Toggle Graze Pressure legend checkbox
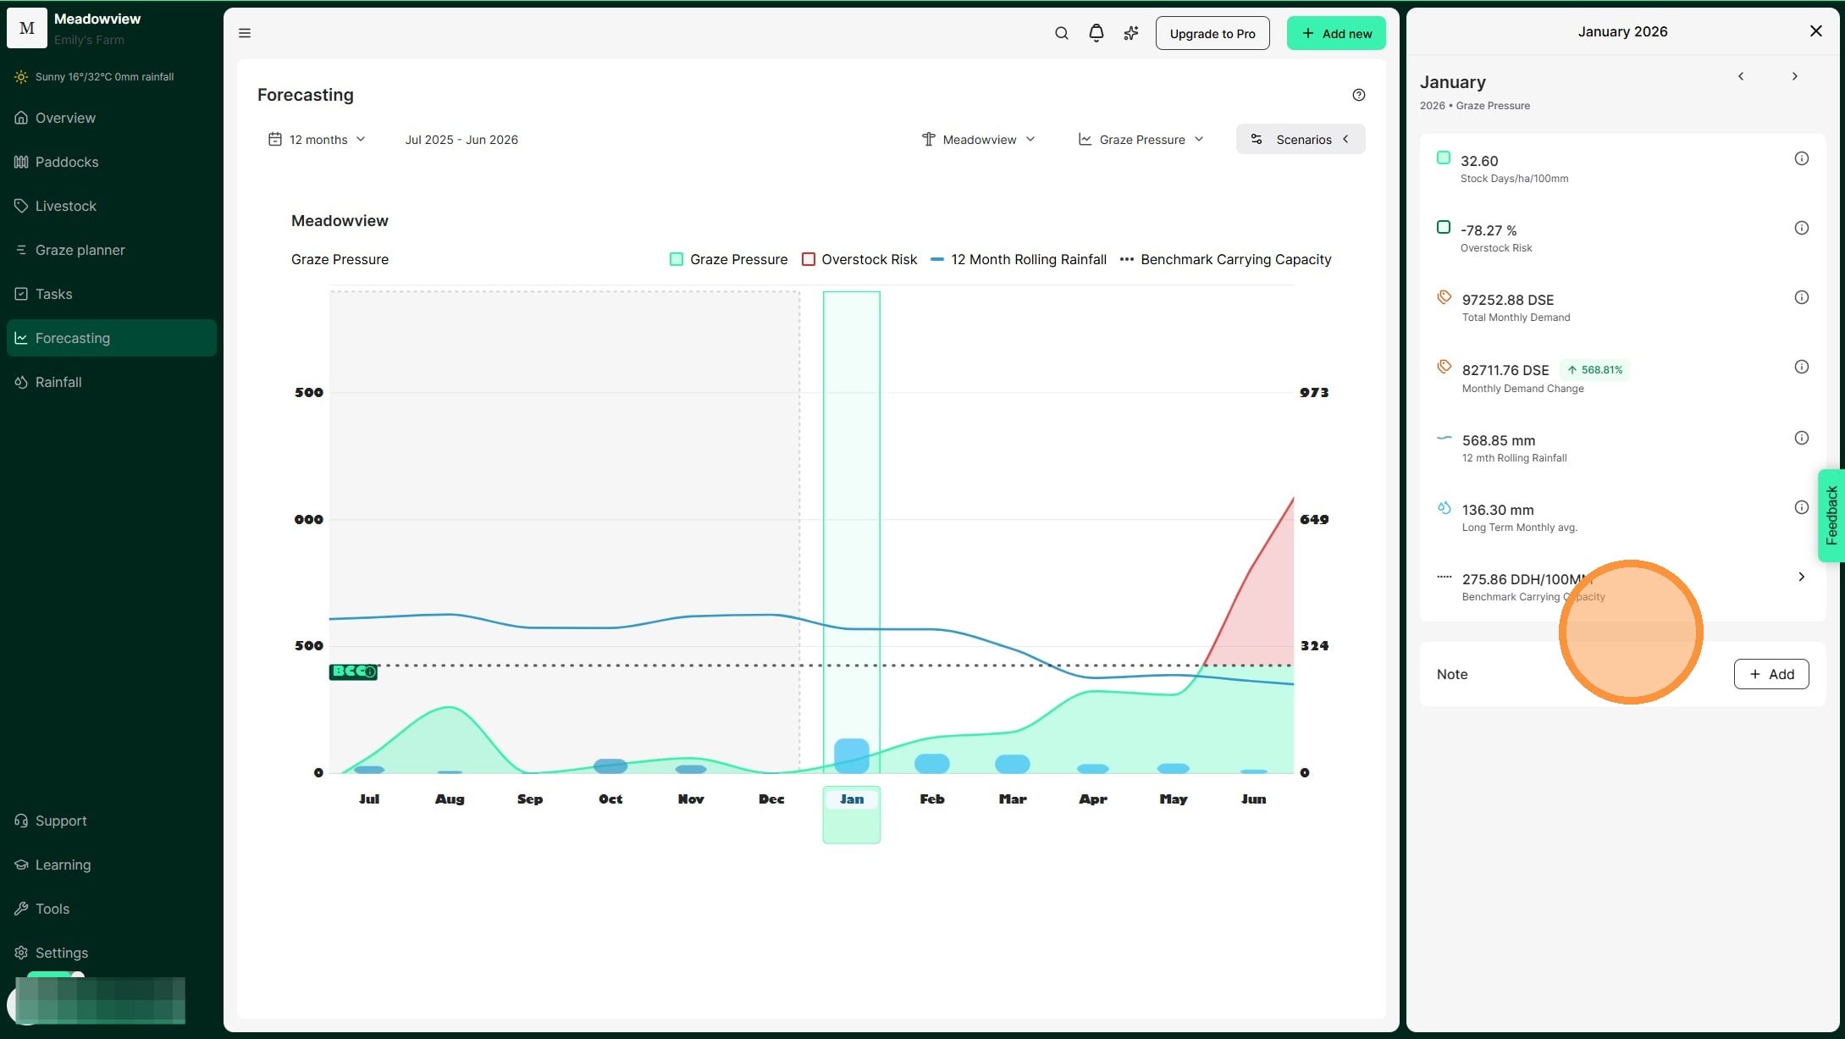 pyautogui.click(x=677, y=259)
